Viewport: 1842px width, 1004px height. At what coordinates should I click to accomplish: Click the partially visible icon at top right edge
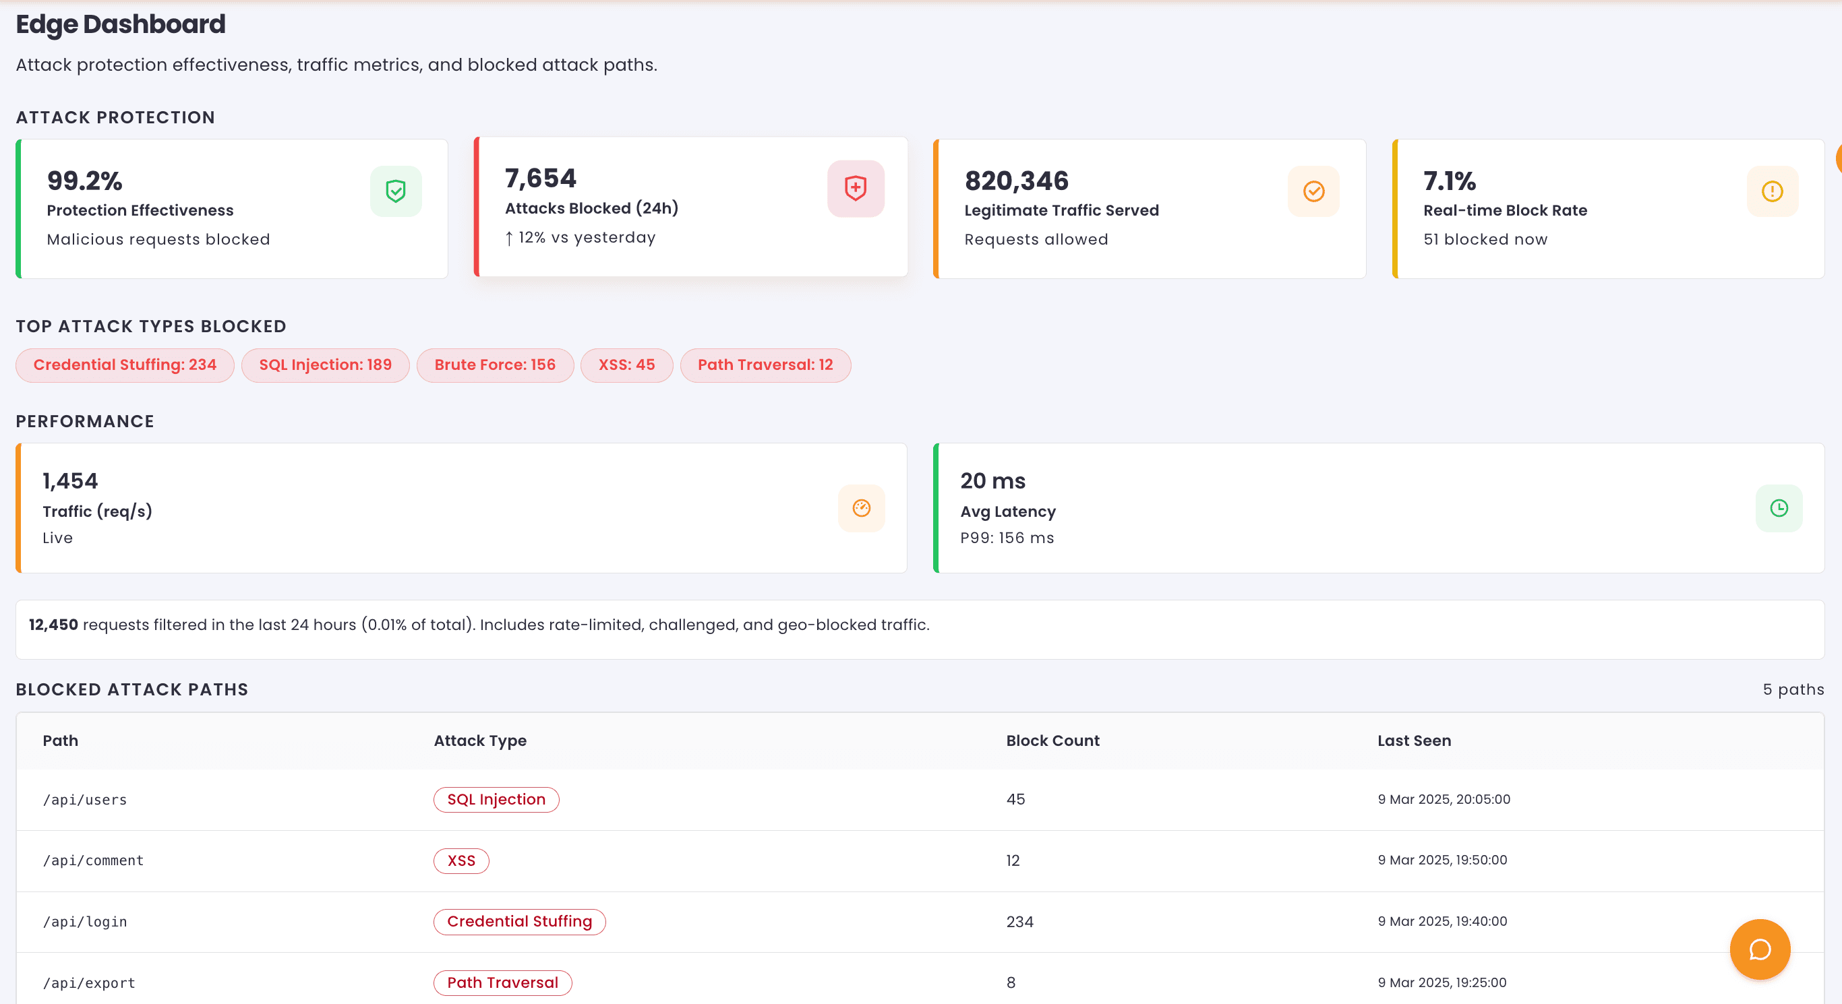tap(1838, 158)
